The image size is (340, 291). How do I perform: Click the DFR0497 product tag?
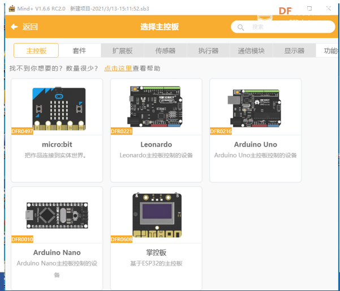pos(22,131)
